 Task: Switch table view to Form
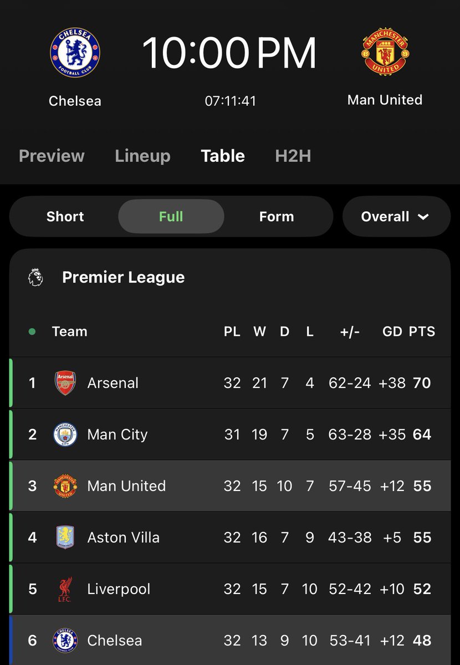277,216
